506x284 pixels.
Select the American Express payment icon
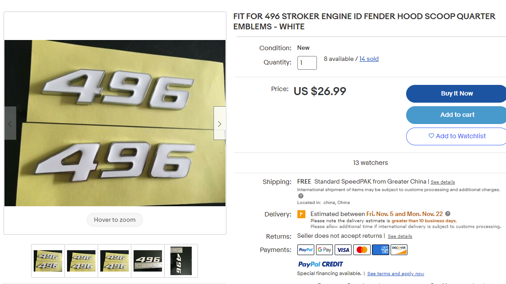click(380, 249)
